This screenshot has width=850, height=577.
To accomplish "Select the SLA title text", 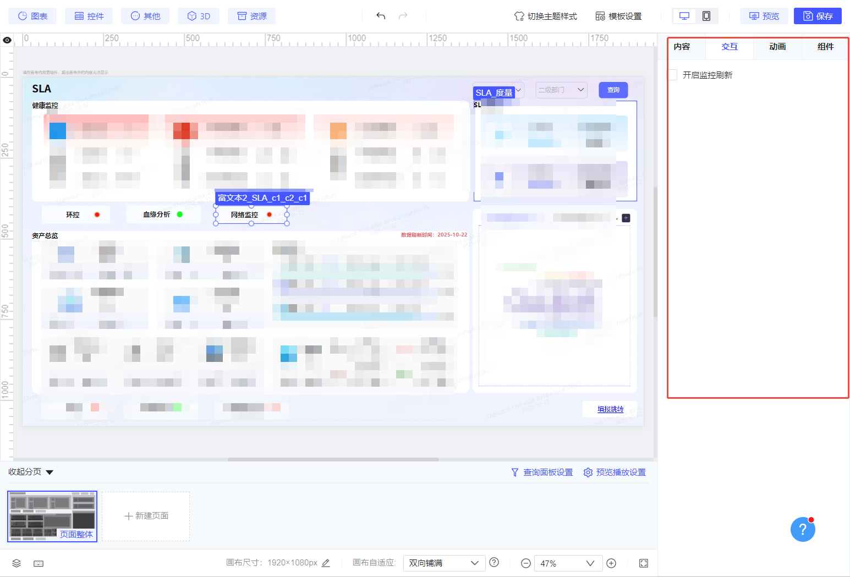I will pyautogui.click(x=41, y=89).
